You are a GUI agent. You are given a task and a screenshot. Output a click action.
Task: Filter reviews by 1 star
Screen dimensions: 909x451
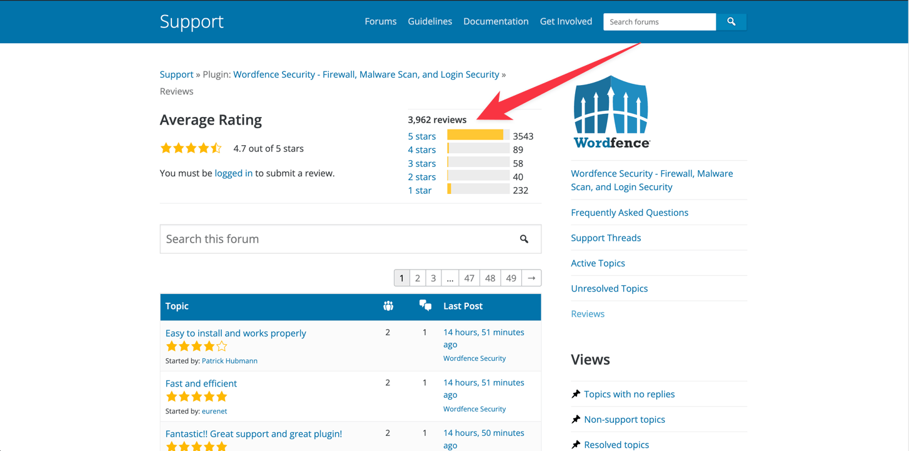click(419, 190)
